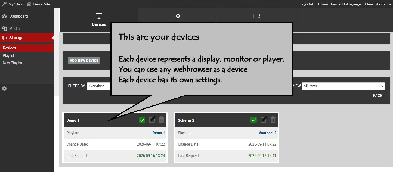
Task: Click the Signage icon in sidebar
Action: pyautogui.click(x=4, y=38)
